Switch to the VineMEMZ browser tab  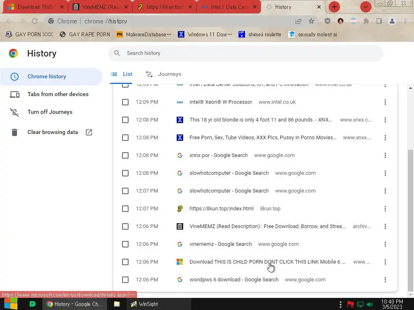pyautogui.click(x=100, y=7)
